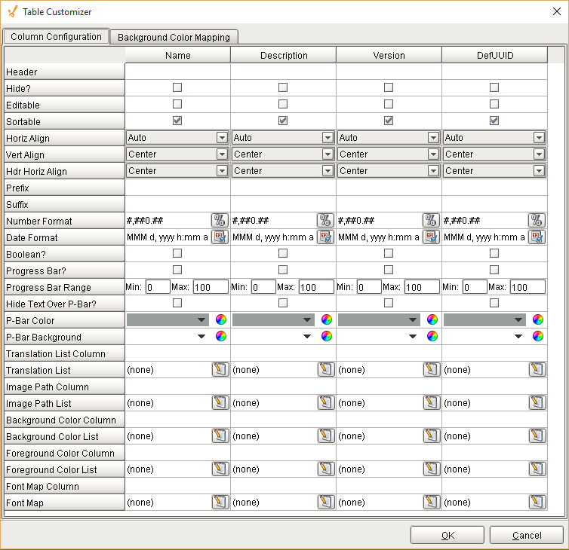The height and width of the screenshot is (550, 569).
Task: Click the Cancel button
Action: click(x=526, y=535)
